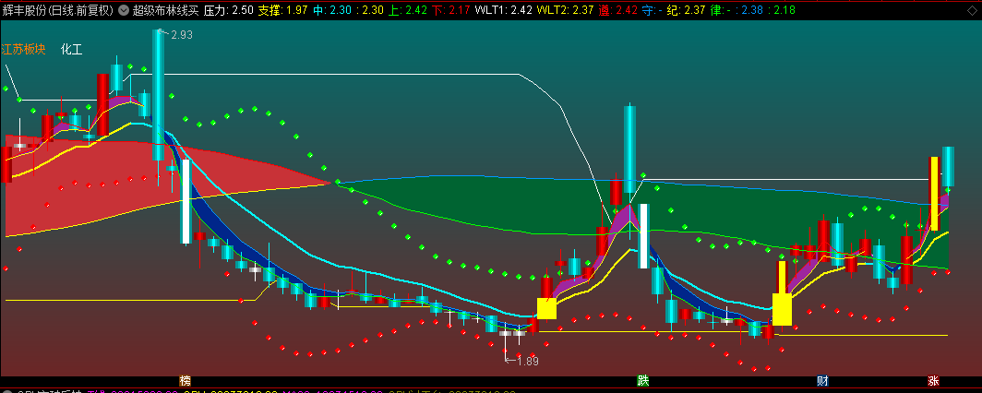The image size is (982, 393).
Task: Select the 上: 2.42 indicator value
Action: (407, 11)
